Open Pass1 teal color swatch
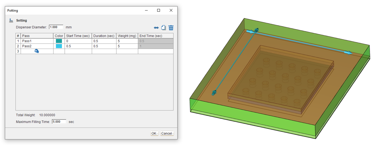 click(59, 41)
